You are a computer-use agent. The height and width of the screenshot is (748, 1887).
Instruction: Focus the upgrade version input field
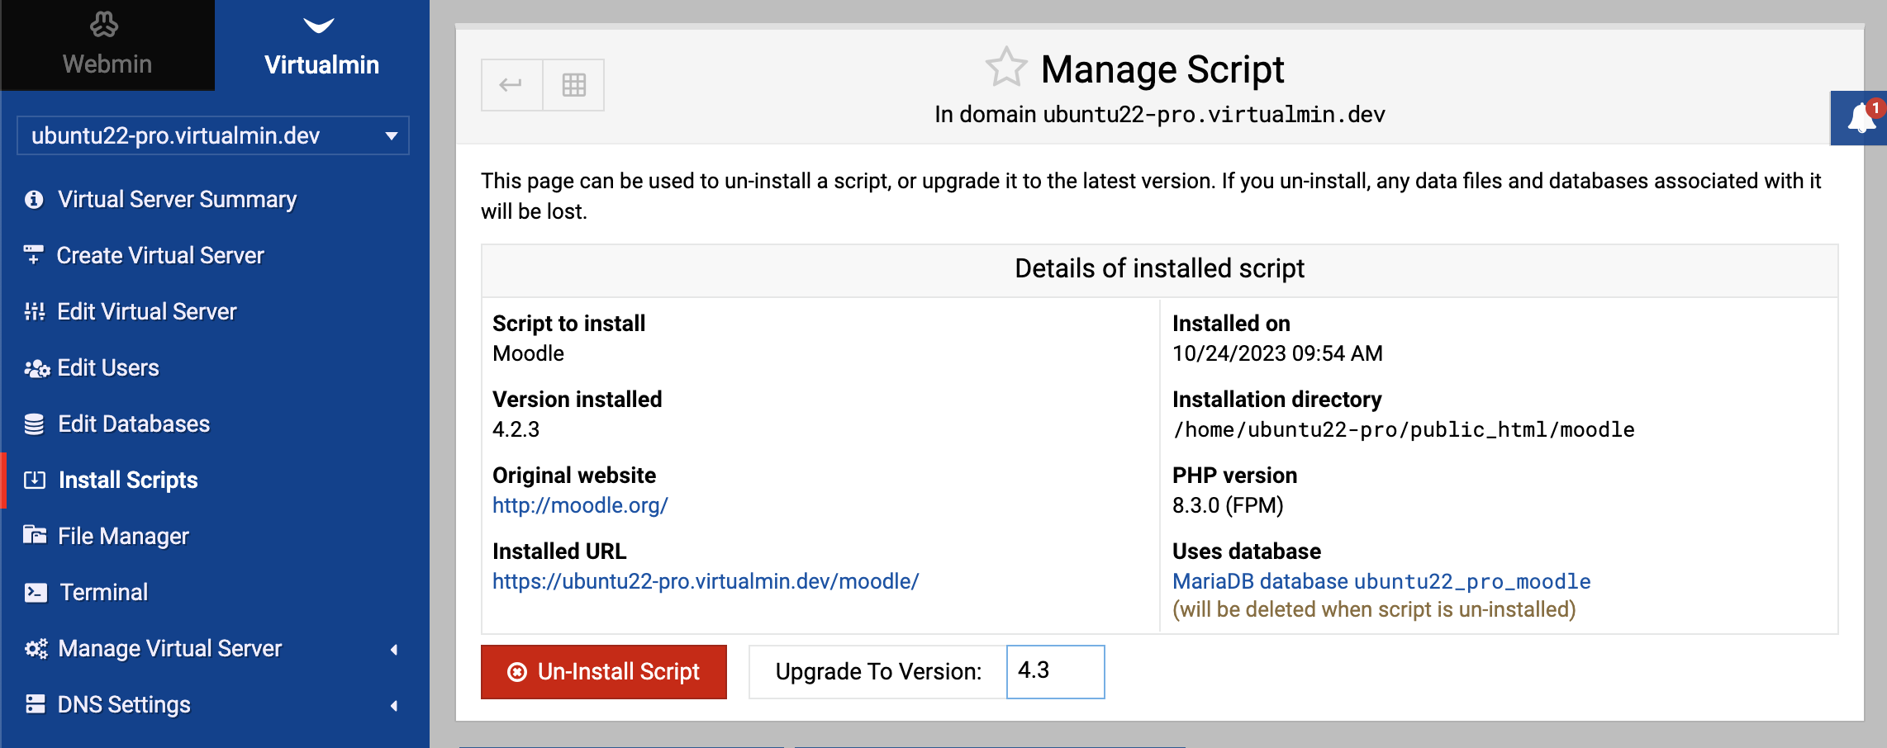point(1056,672)
